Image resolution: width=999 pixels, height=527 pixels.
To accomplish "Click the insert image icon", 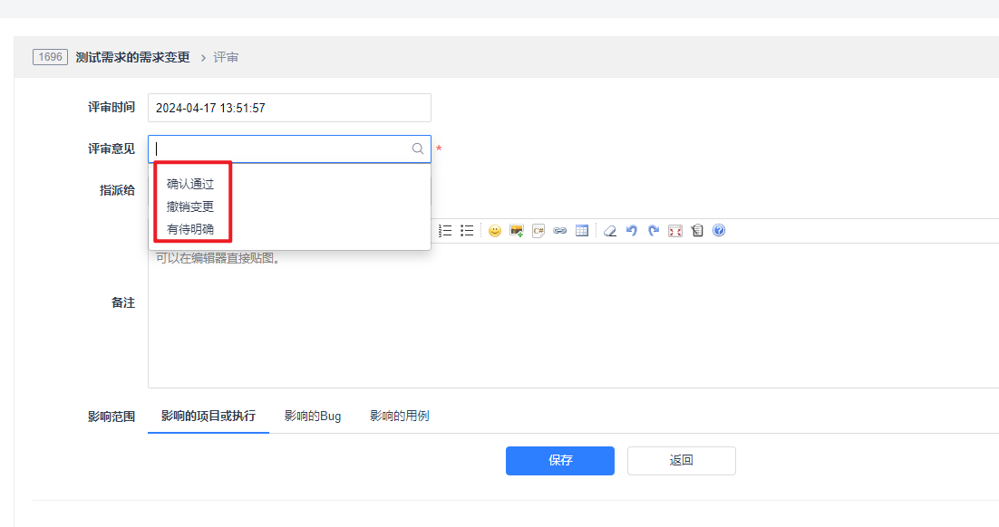I will coord(517,231).
